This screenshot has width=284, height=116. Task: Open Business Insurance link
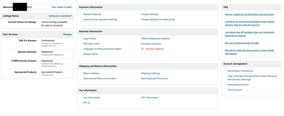point(151,44)
